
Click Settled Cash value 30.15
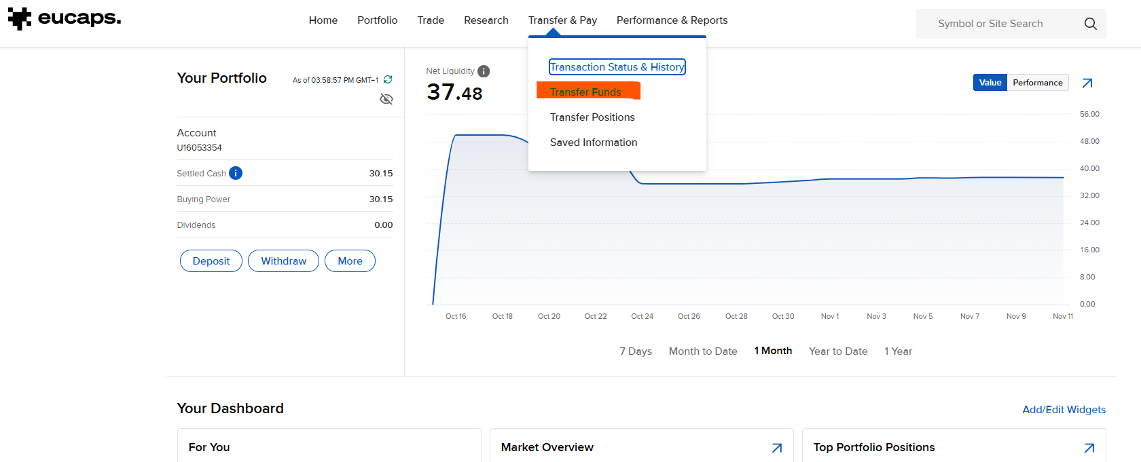(381, 174)
